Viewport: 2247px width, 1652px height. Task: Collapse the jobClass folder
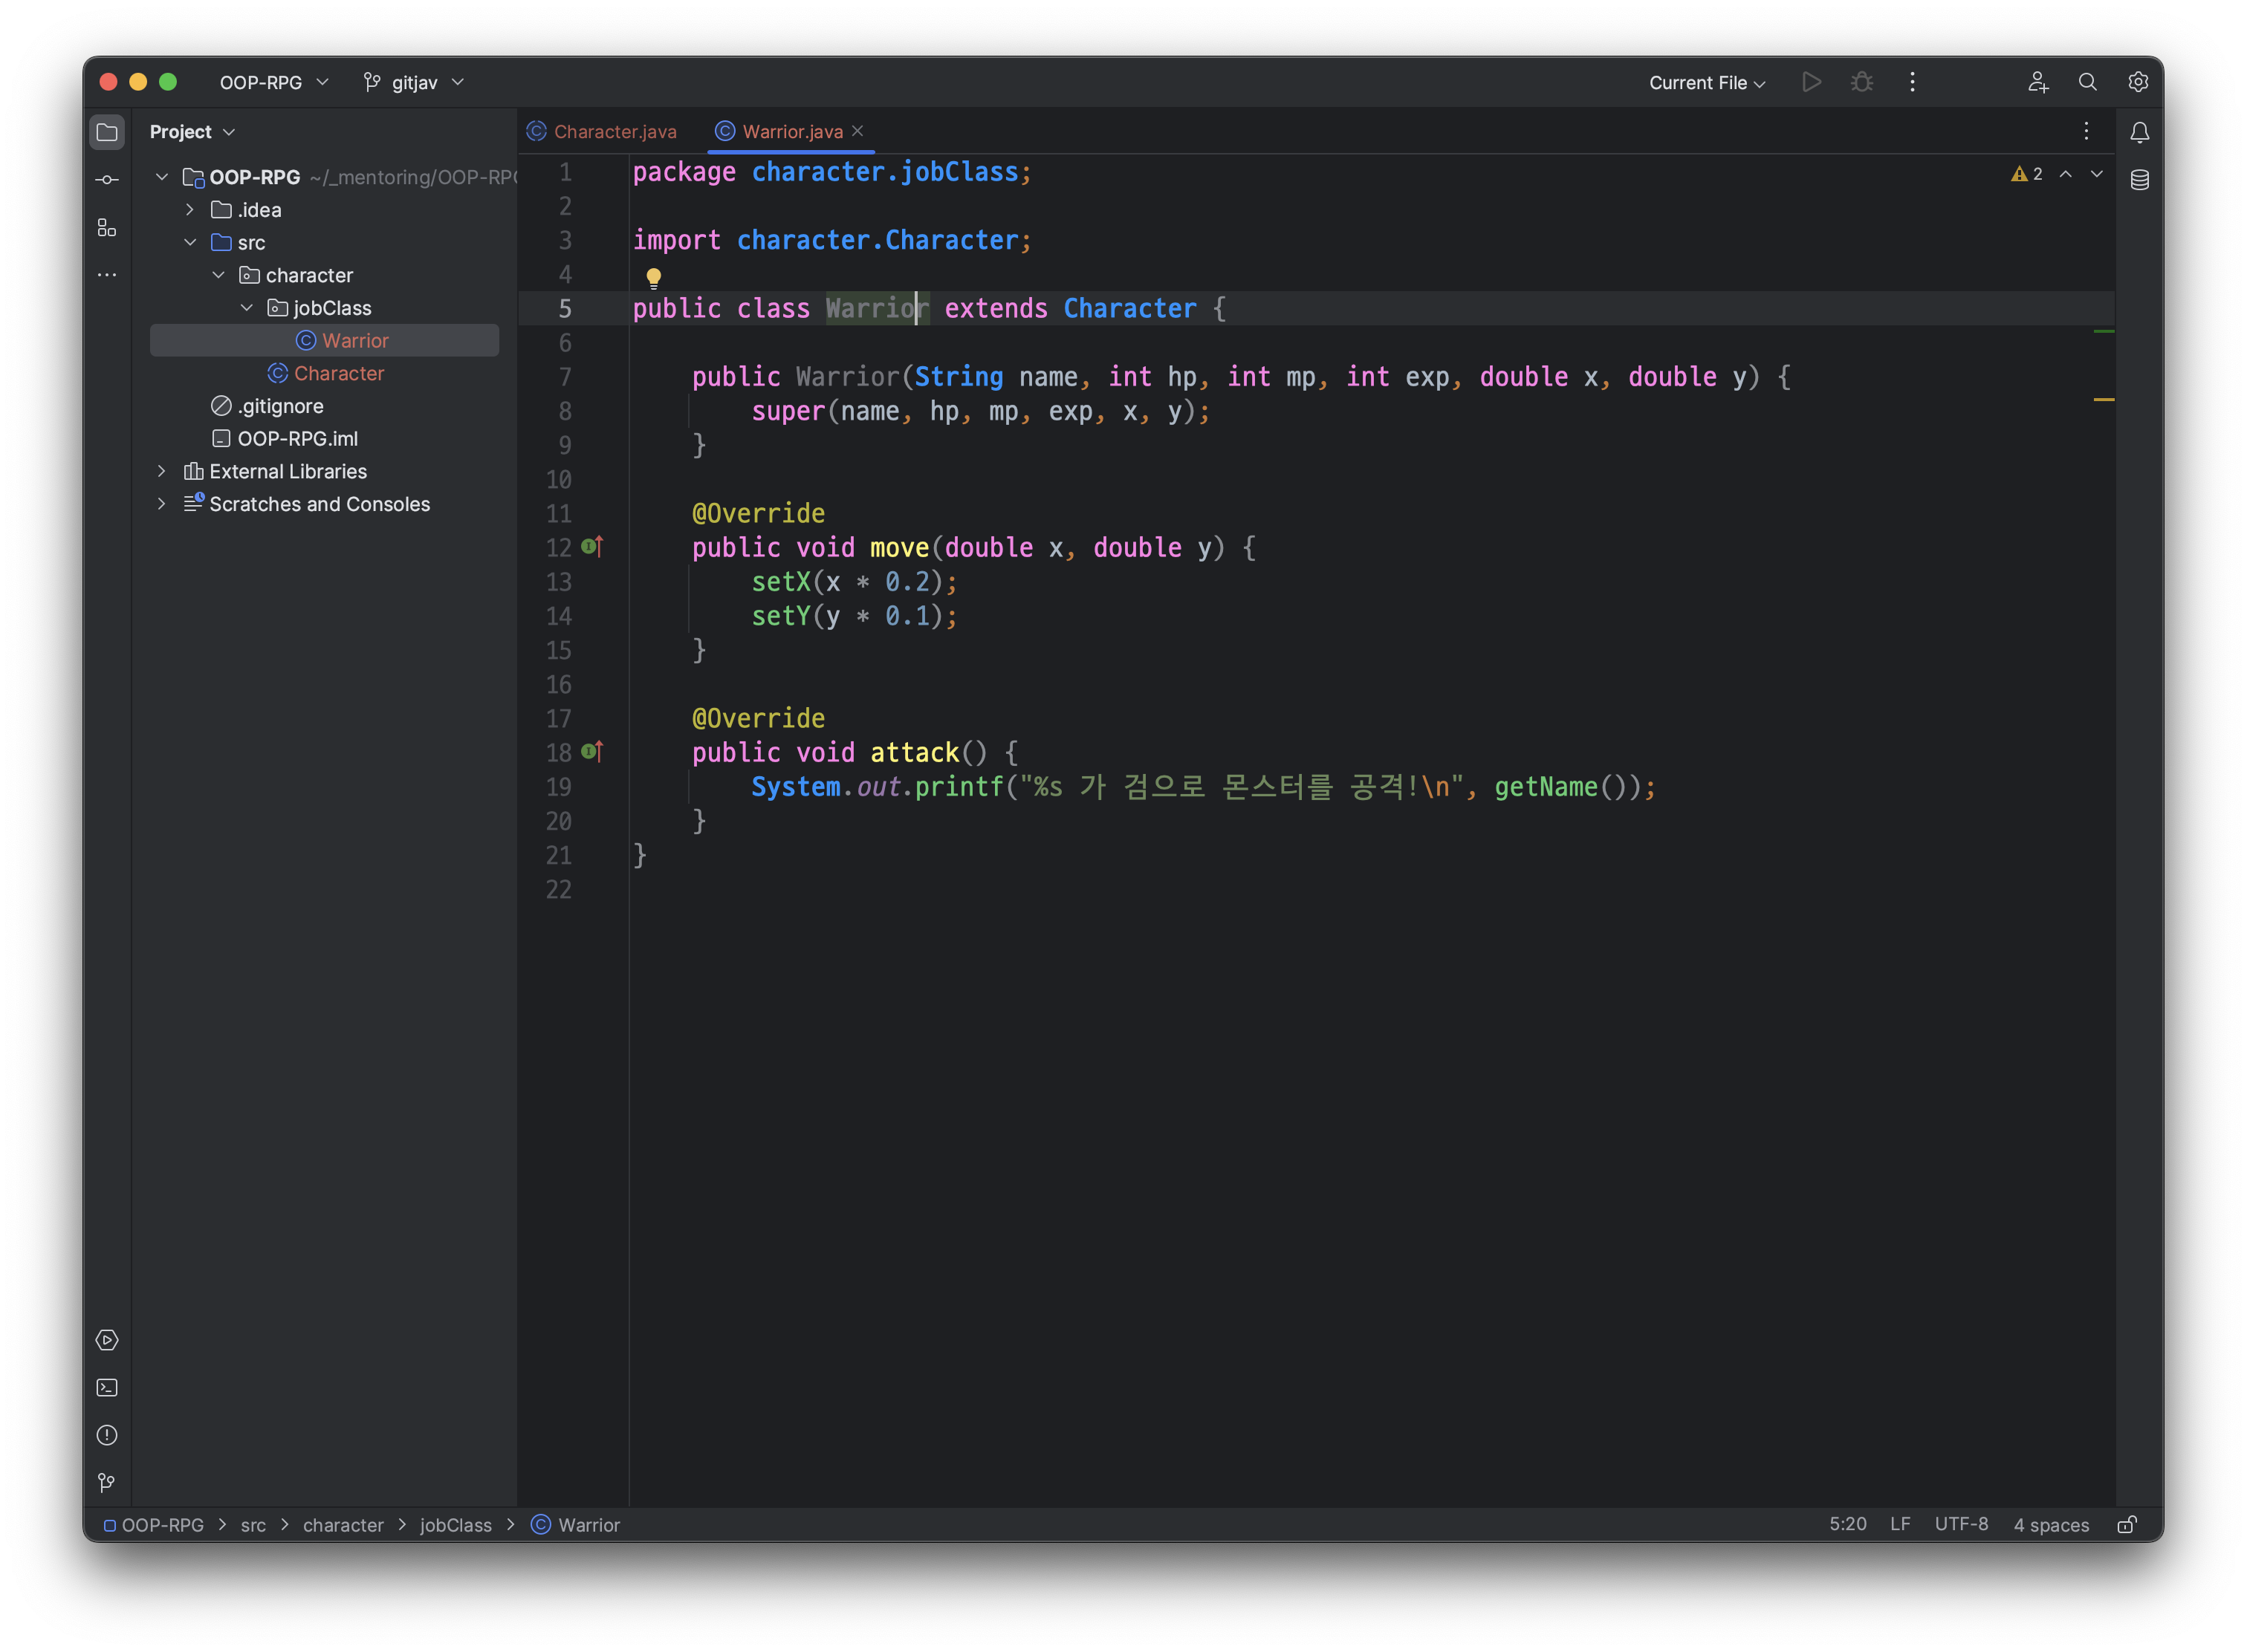coord(247,308)
